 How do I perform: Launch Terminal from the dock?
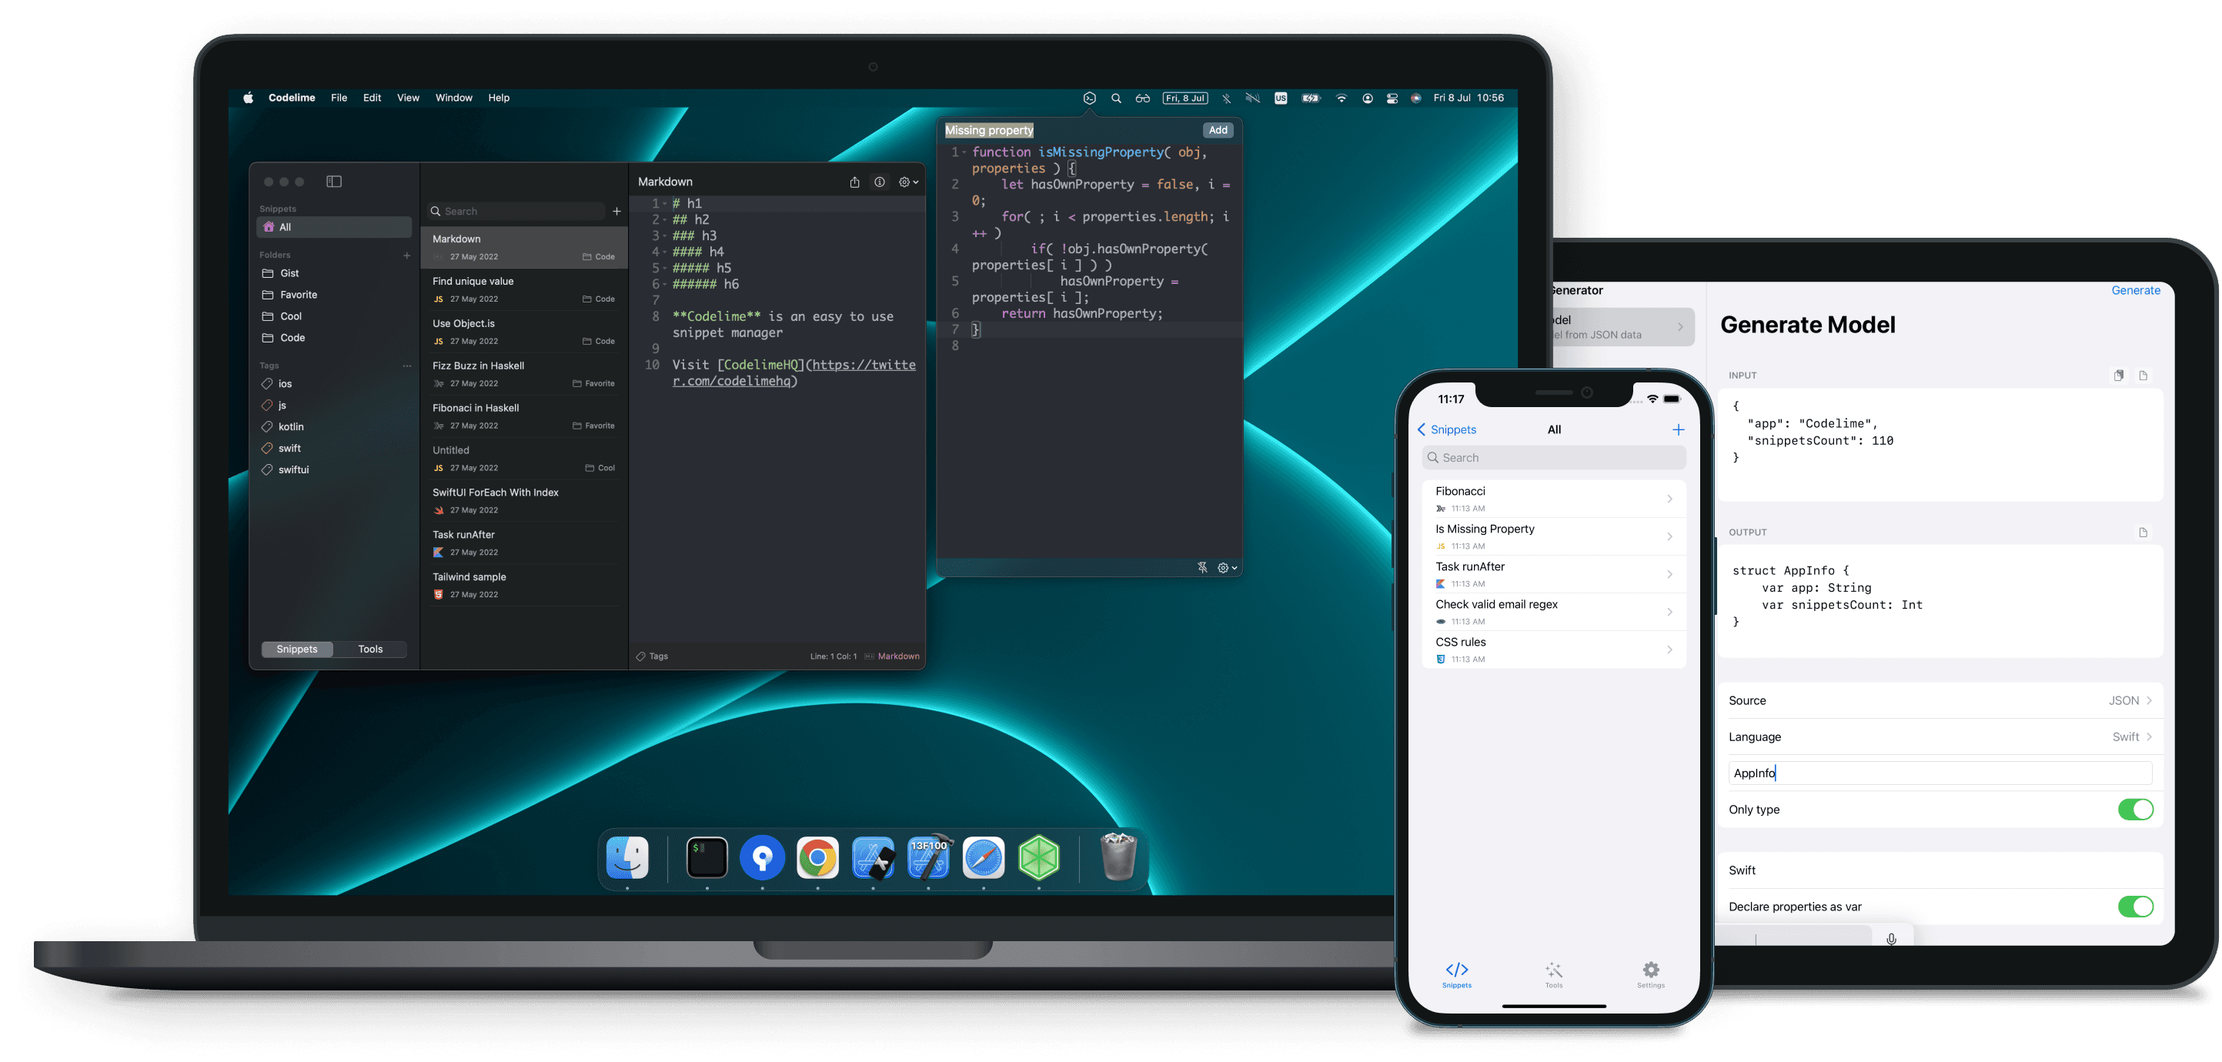coord(707,857)
